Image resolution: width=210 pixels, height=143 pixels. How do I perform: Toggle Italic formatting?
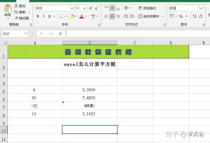pyautogui.click(x=44, y=16)
